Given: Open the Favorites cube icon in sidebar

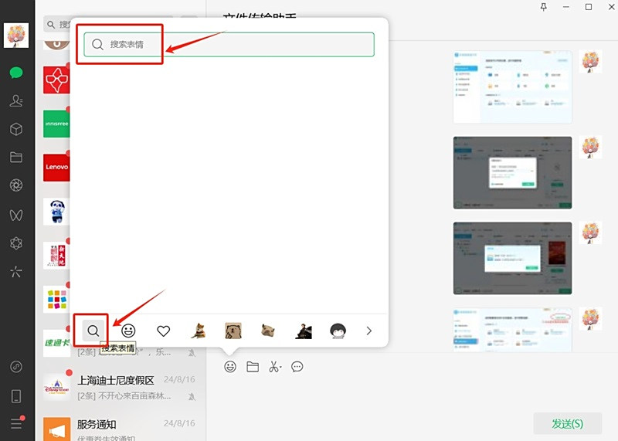Looking at the screenshot, I should click(16, 129).
